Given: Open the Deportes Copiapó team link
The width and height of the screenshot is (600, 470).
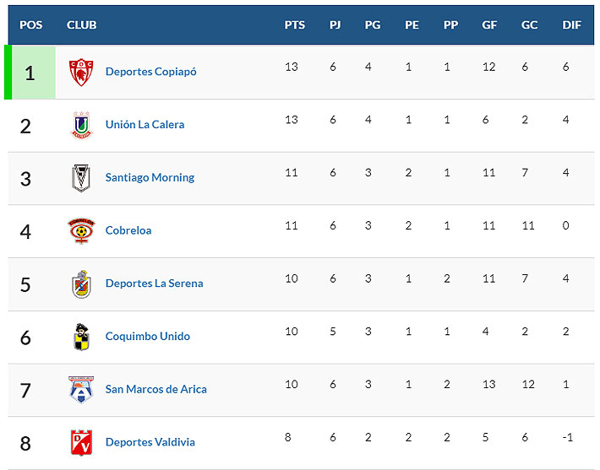Looking at the screenshot, I should pos(150,72).
